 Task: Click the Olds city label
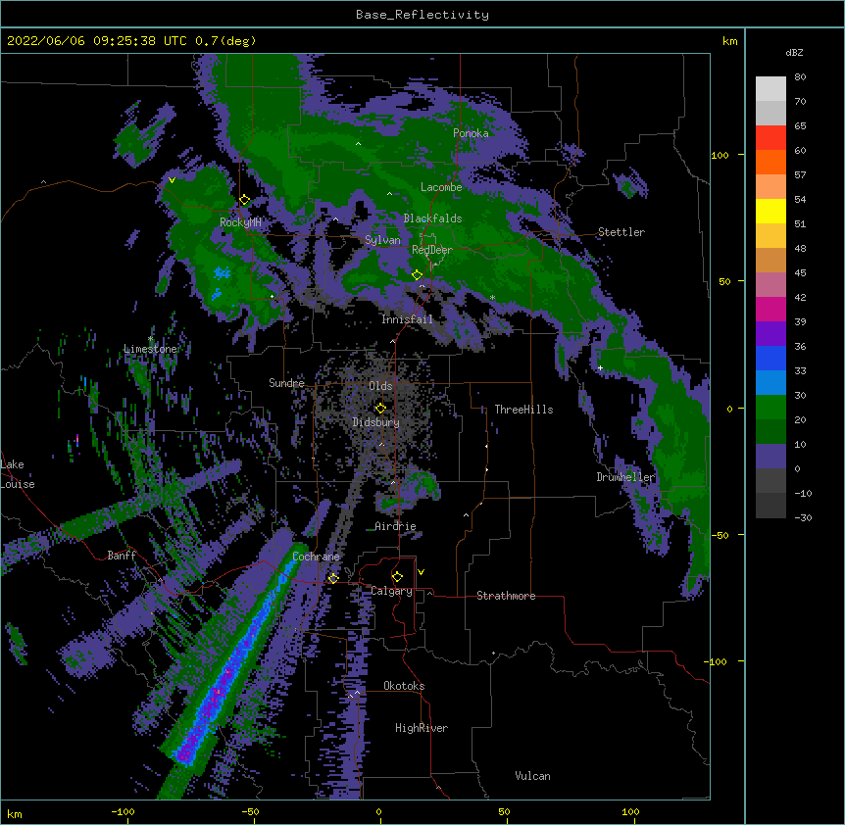(380, 386)
